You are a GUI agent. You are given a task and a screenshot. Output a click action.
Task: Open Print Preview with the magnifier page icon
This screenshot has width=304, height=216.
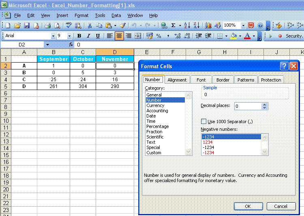[x=57, y=25]
